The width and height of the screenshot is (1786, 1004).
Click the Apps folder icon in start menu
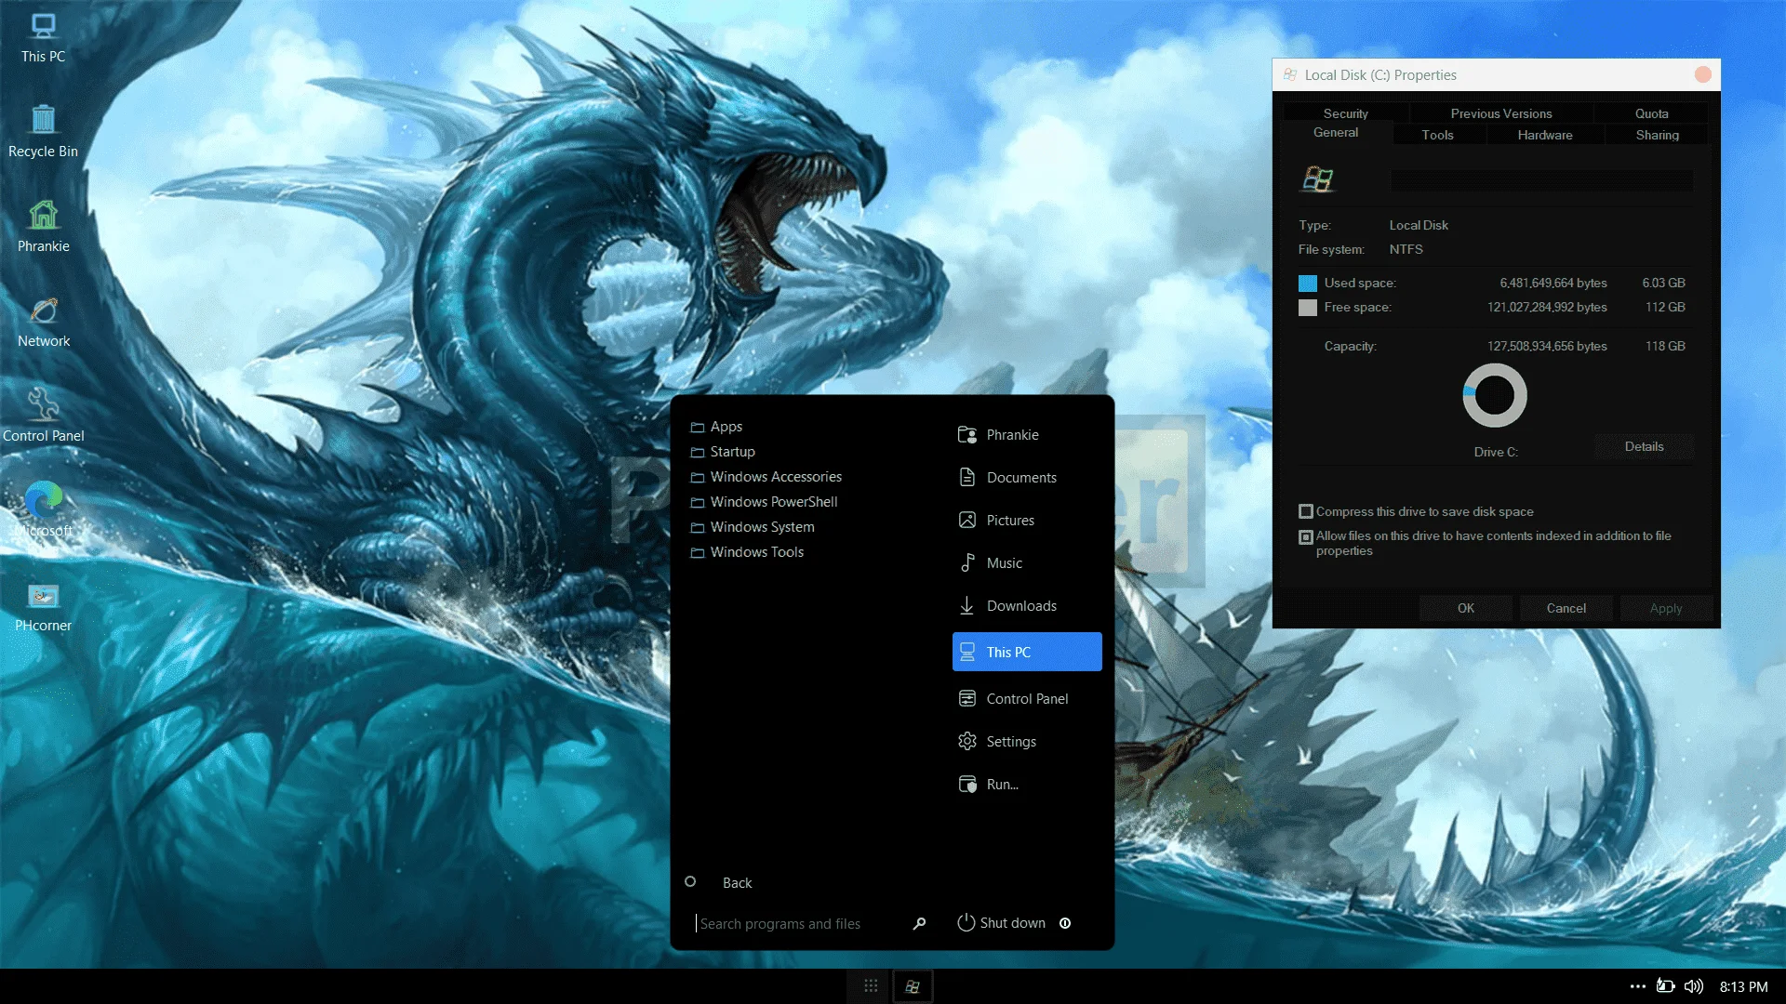(x=697, y=427)
